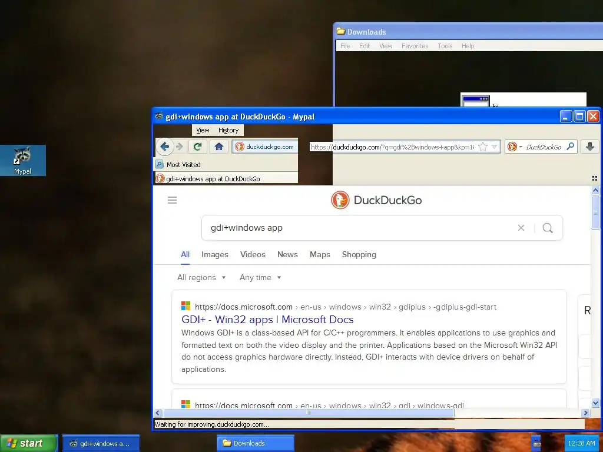Switch to the Videos results tab

pyautogui.click(x=253, y=254)
